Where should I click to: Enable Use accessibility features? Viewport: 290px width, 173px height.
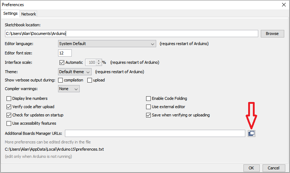click(9, 123)
